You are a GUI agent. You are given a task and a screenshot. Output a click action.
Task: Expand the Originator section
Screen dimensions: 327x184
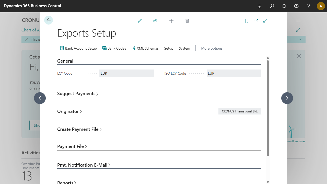pos(69,111)
